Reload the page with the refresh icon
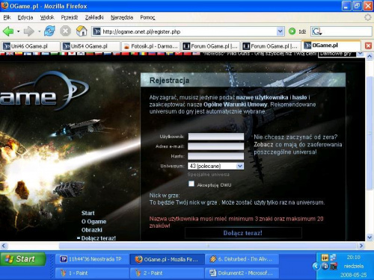This screenshot has height=280, width=374. (49, 31)
